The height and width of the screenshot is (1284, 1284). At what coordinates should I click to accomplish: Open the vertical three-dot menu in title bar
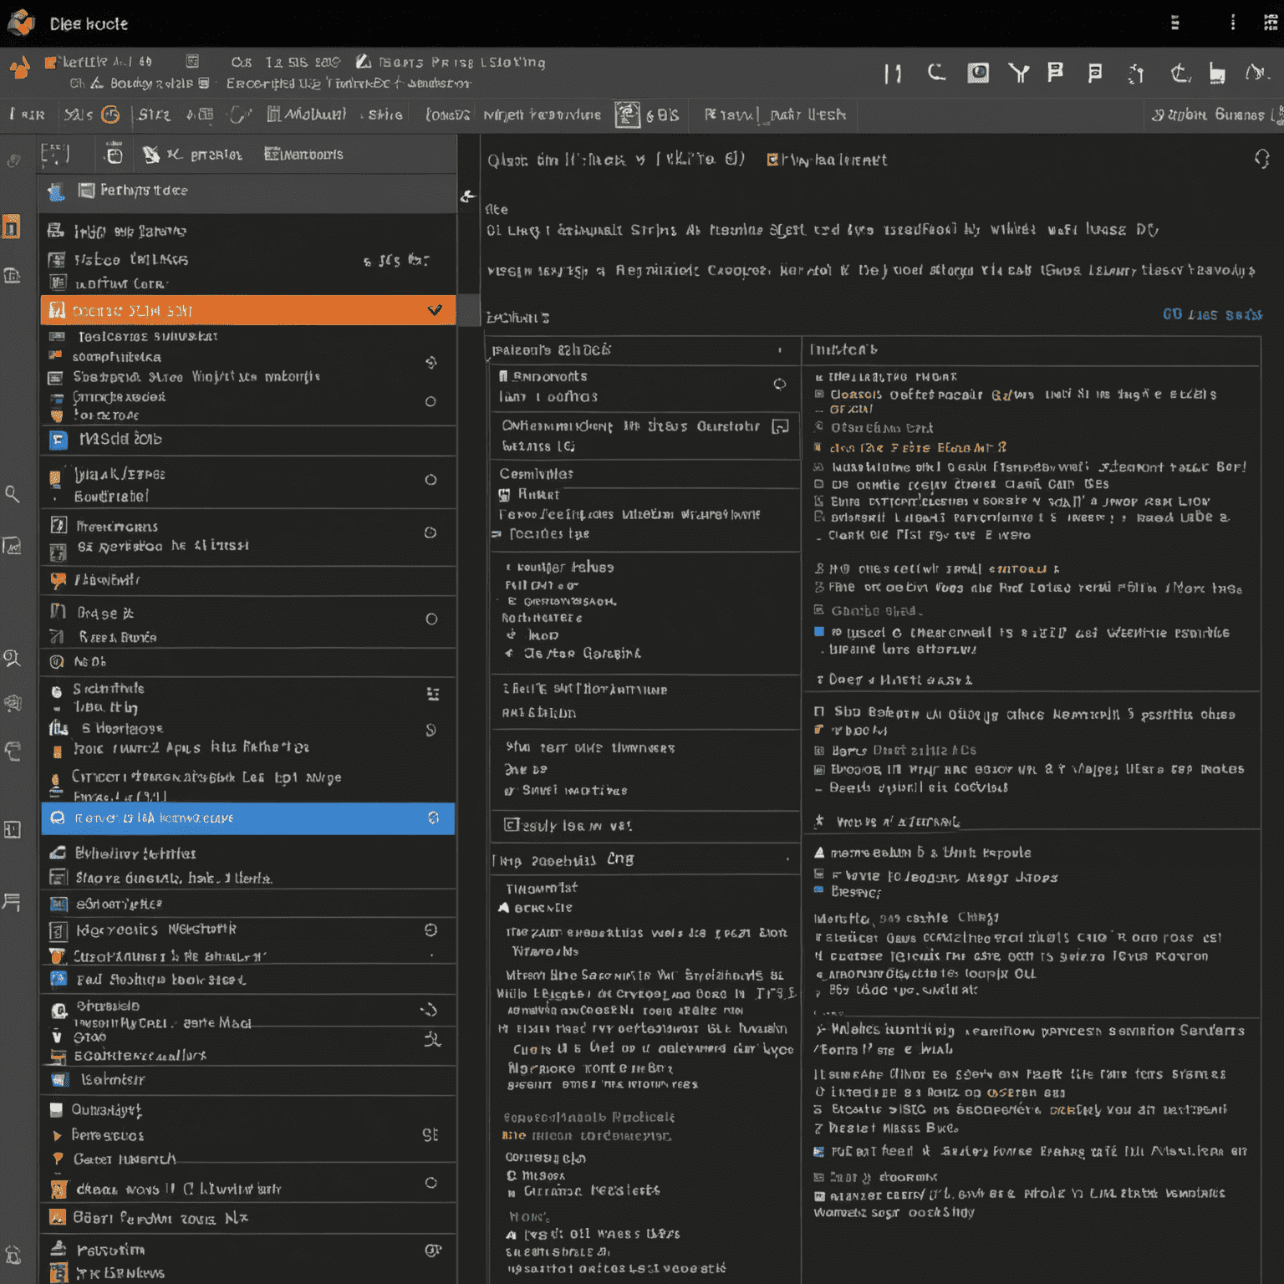pos(1232,23)
